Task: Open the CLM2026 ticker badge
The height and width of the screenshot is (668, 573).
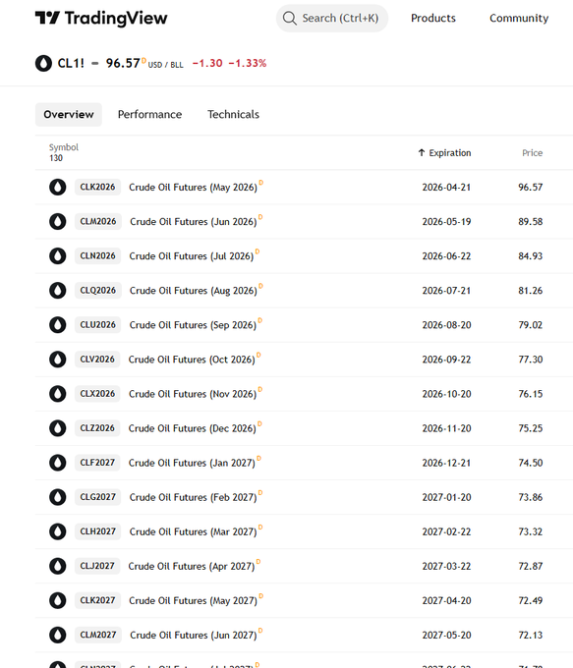Action: pyautogui.click(x=98, y=222)
